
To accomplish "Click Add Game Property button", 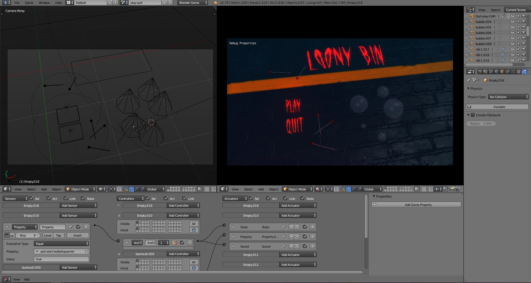I will (x=416, y=205).
